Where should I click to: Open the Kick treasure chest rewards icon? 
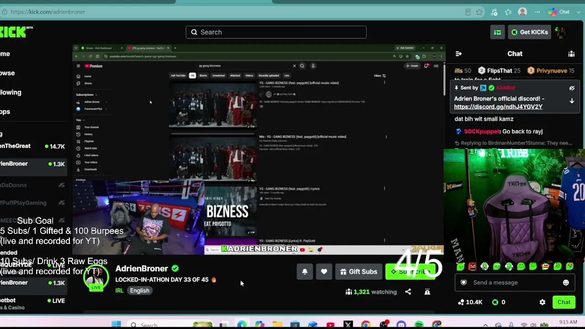[x=497, y=32]
